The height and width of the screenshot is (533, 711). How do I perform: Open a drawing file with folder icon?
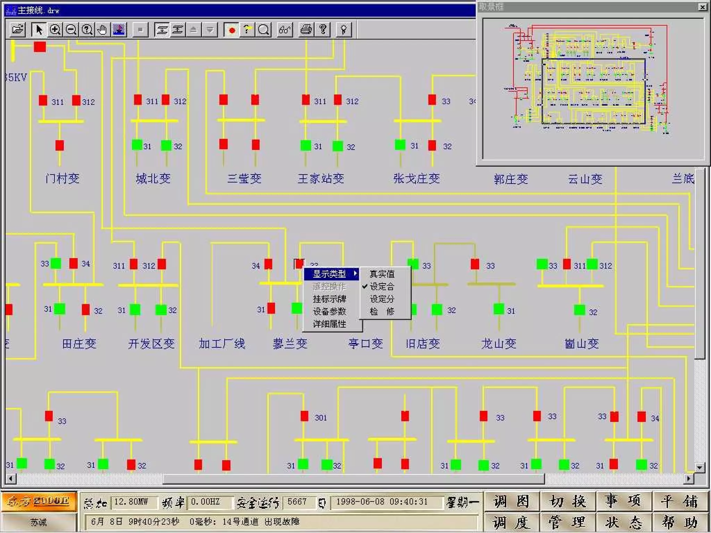[17, 29]
